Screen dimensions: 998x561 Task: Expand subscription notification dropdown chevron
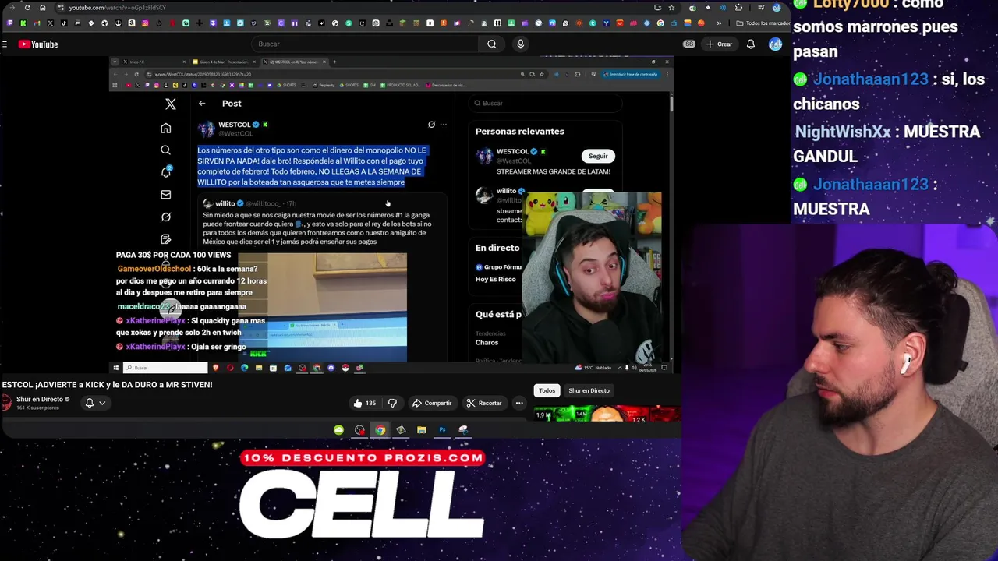(102, 403)
